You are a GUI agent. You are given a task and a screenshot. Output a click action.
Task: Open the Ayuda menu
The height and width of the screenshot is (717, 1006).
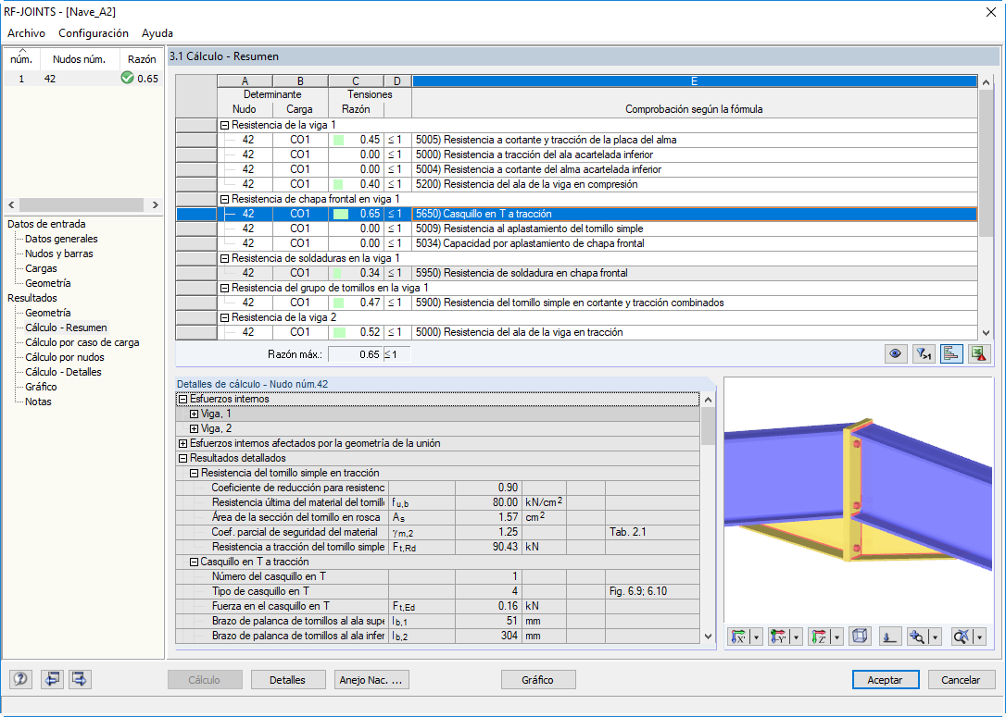click(157, 32)
